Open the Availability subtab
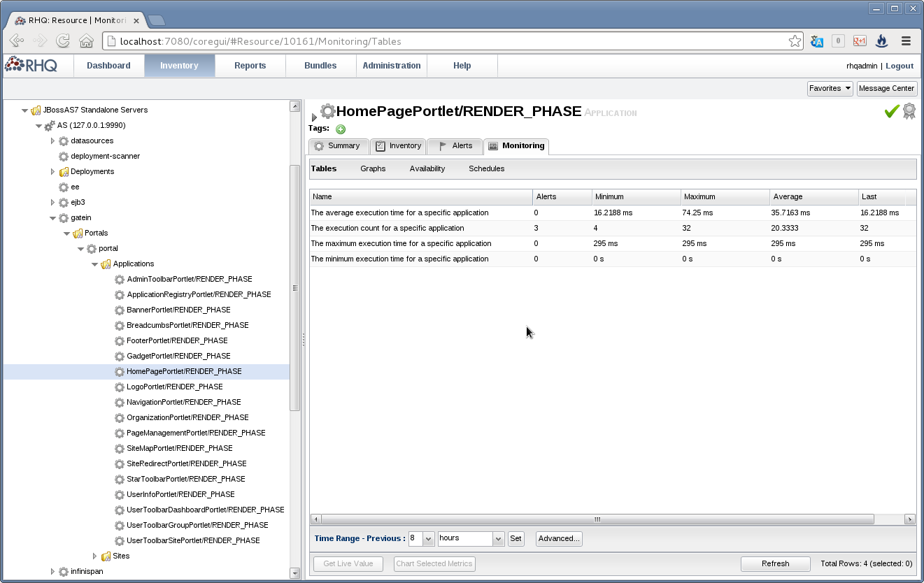The image size is (924, 583). (x=427, y=168)
